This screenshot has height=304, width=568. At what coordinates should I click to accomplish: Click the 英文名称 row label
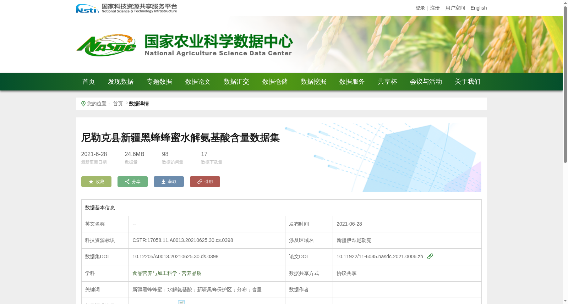point(95,224)
